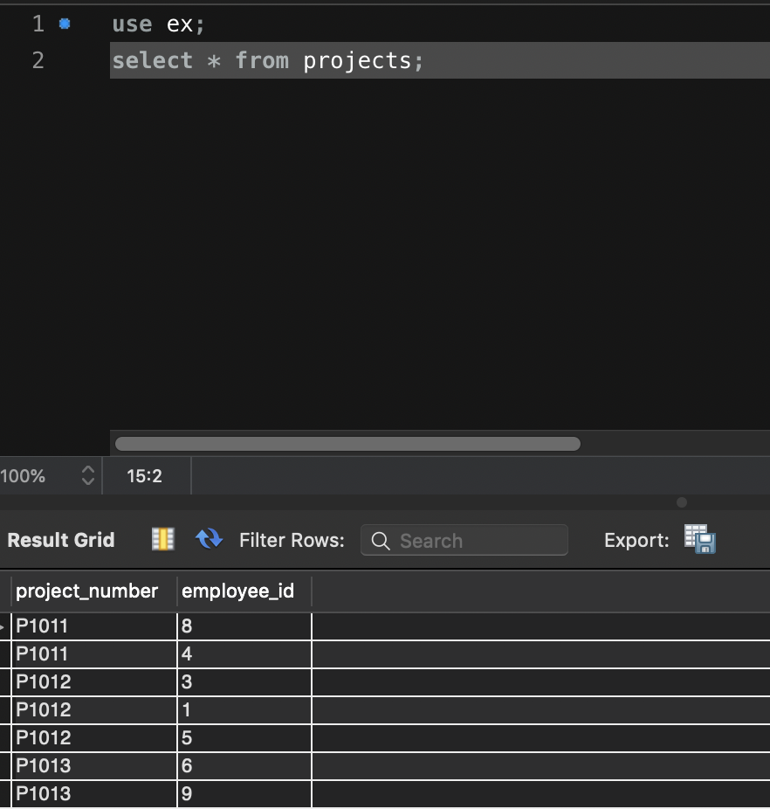Select P1013 cell in the employee 6 row
This screenshot has height=809, width=770.
click(x=94, y=765)
